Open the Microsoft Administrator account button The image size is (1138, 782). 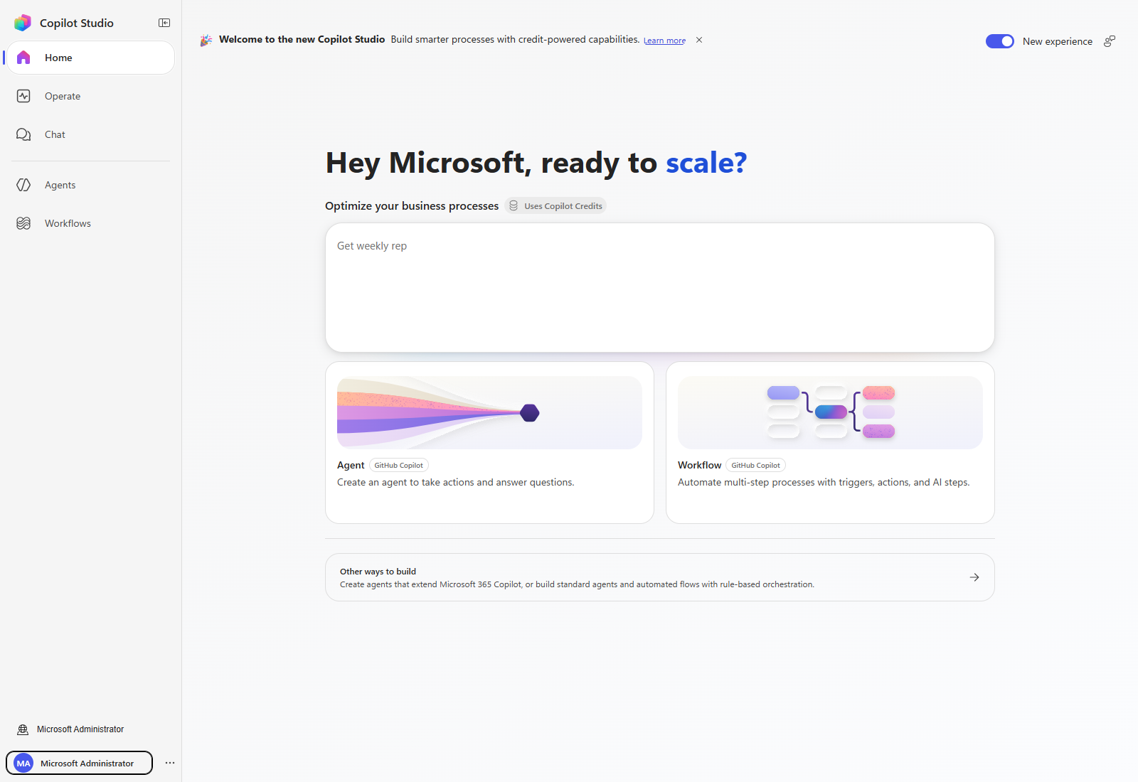pos(79,763)
